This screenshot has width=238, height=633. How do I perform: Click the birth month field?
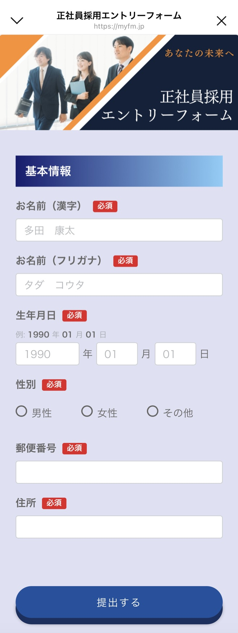[x=117, y=354]
